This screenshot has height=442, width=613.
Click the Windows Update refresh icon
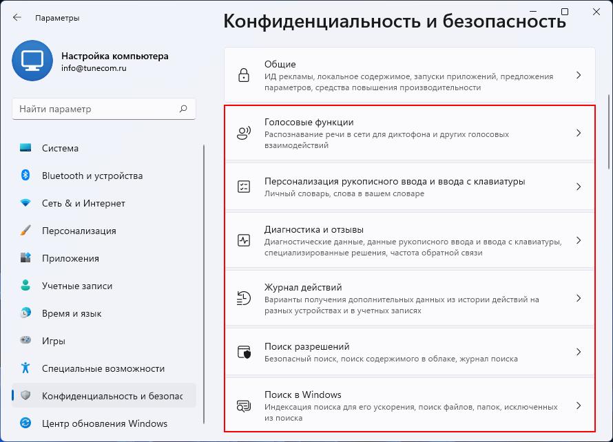tap(25, 423)
